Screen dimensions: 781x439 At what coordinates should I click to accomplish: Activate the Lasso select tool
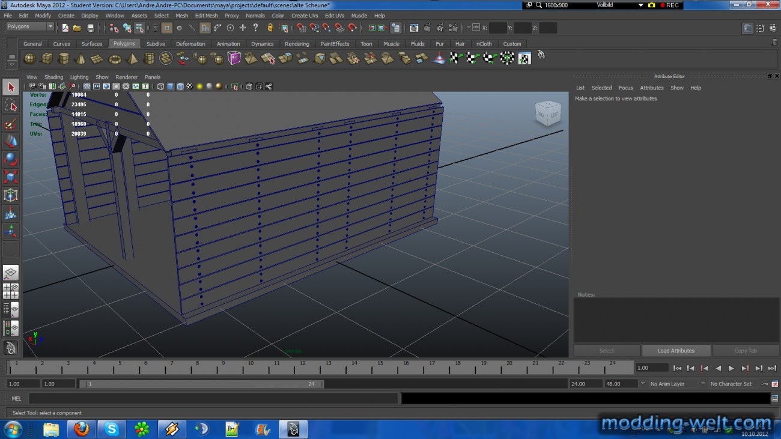pyautogui.click(x=11, y=105)
